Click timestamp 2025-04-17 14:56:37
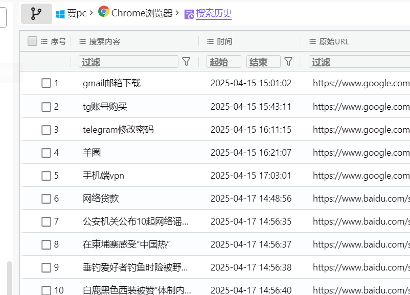410x295 pixels. click(x=251, y=244)
